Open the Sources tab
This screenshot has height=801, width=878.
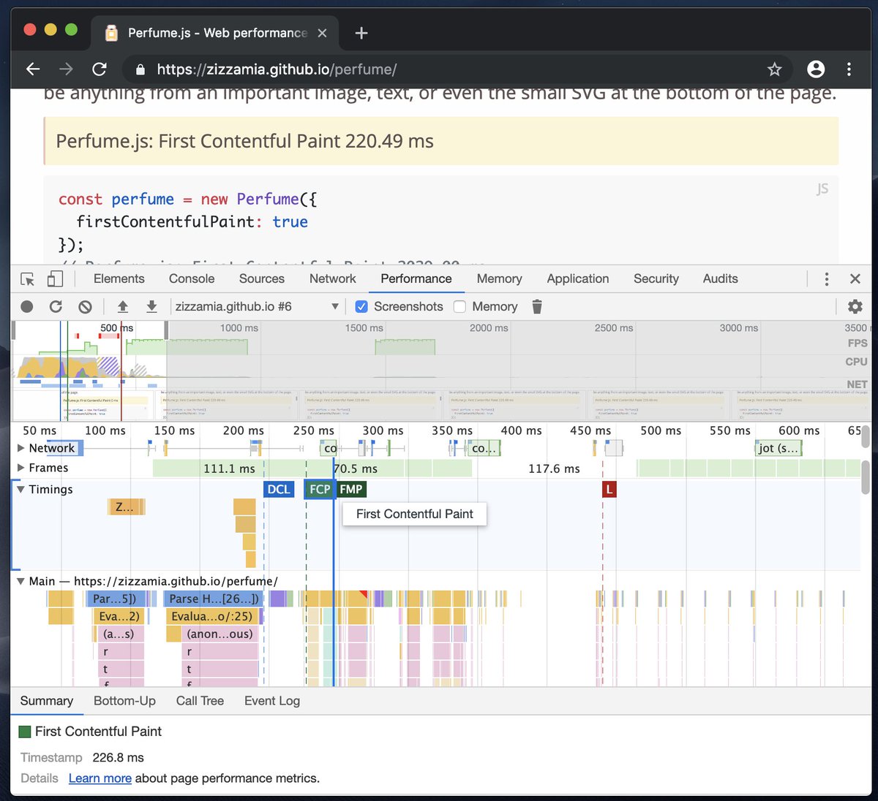262,278
